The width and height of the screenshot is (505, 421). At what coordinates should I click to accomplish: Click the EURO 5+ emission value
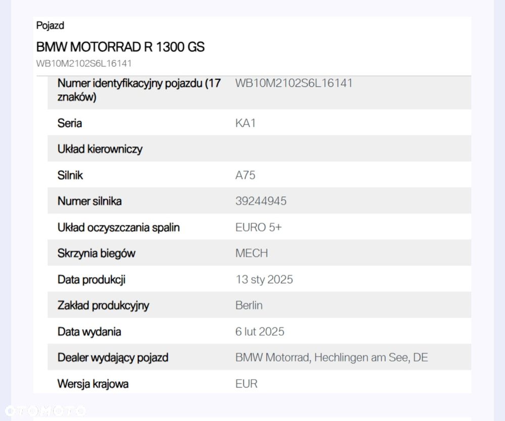click(258, 227)
